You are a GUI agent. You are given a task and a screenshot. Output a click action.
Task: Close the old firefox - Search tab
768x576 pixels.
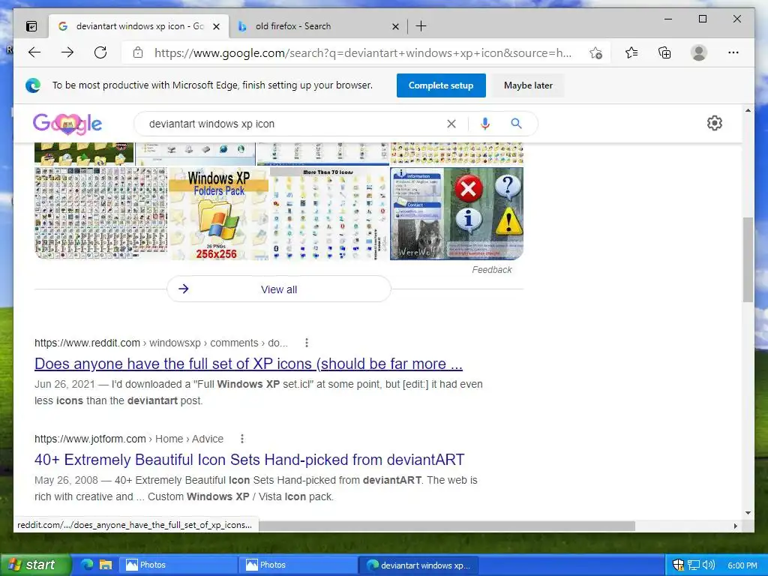[x=396, y=26]
